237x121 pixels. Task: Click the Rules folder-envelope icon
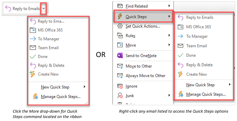coord(120,36)
